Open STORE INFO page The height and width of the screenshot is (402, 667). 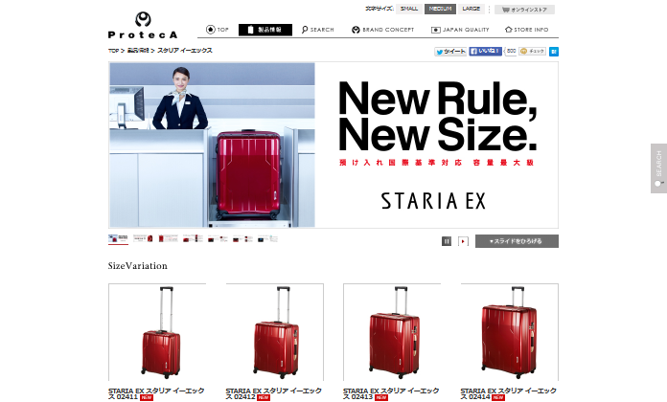pyautogui.click(x=527, y=30)
